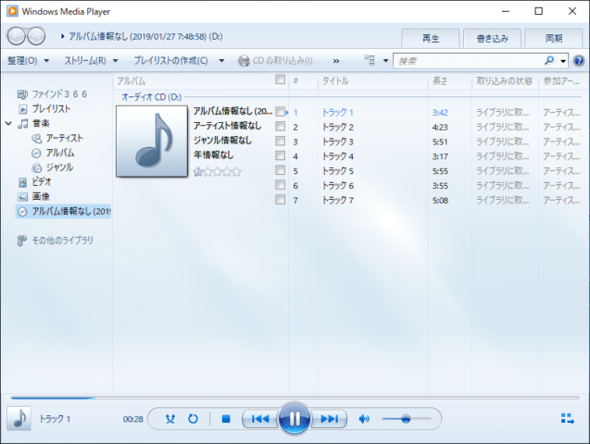Switch to the 同期 tab
Viewport: 590px width, 444px height.
(x=554, y=38)
